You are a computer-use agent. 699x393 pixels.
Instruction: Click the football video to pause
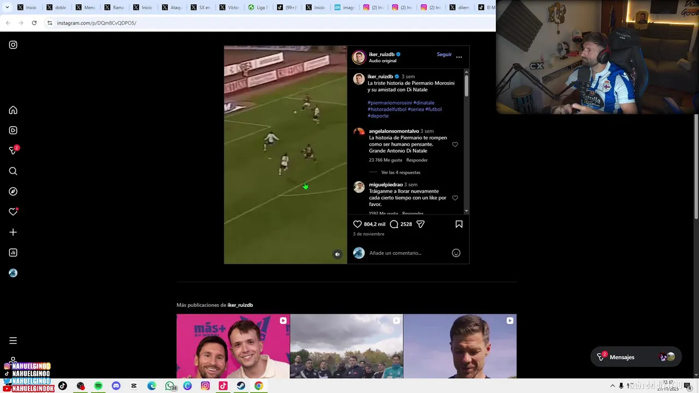285,154
